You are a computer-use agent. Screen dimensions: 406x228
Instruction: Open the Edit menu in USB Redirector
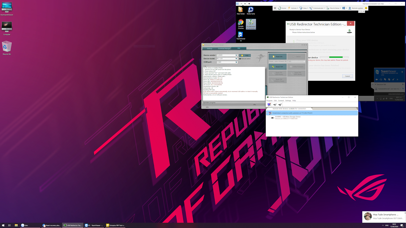275,101
